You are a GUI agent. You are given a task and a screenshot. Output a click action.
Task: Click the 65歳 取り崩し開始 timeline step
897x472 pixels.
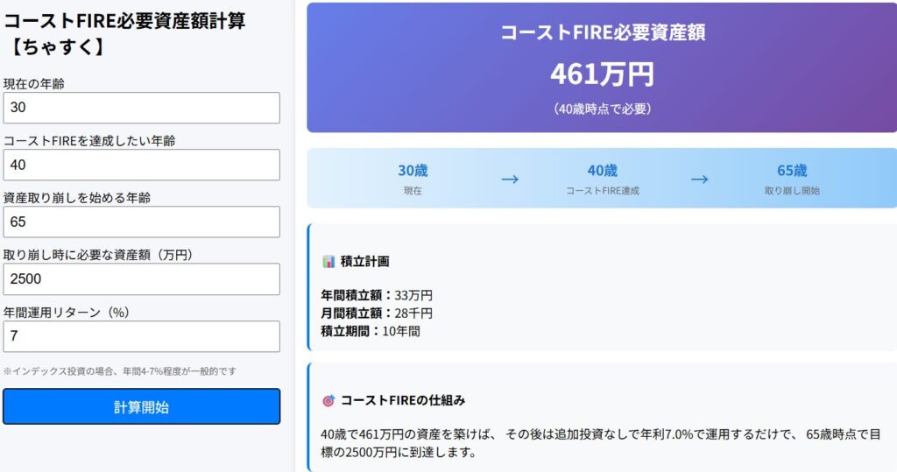click(x=792, y=179)
